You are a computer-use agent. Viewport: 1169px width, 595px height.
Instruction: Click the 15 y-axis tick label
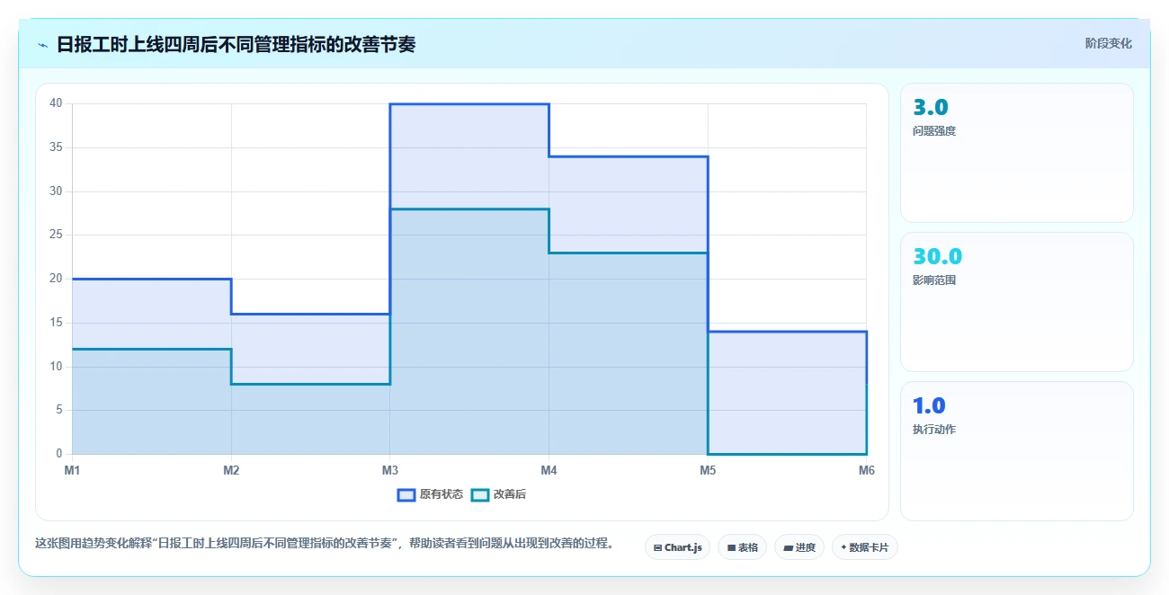point(56,323)
